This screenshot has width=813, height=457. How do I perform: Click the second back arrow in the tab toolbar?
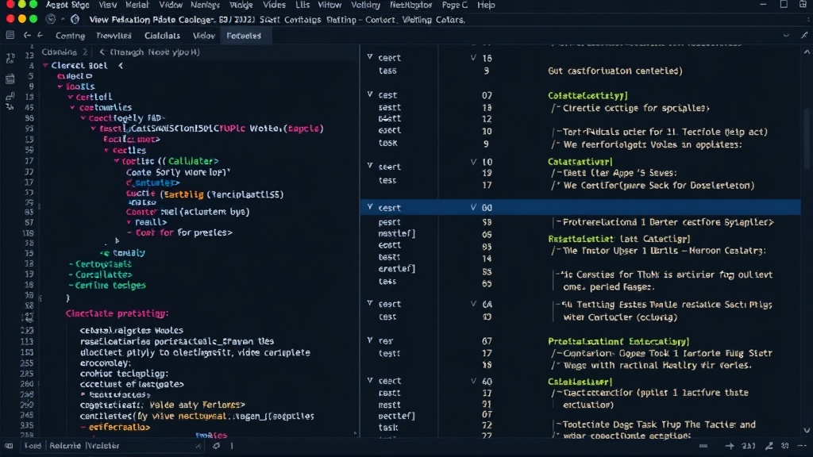click(x=40, y=35)
